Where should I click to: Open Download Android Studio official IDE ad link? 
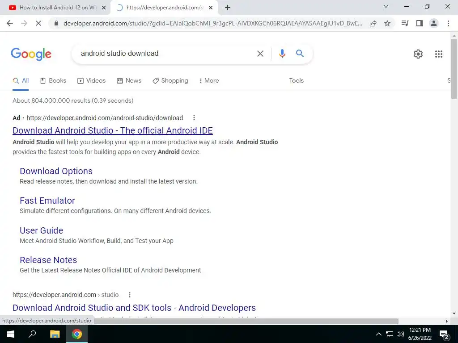pos(113,130)
